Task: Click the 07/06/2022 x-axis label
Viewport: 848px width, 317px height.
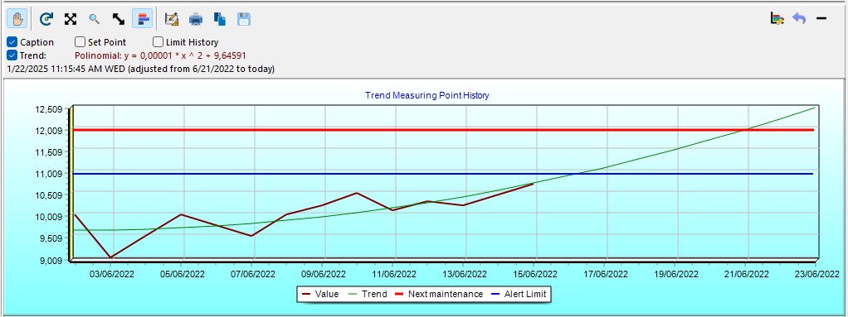Action: 252,274
